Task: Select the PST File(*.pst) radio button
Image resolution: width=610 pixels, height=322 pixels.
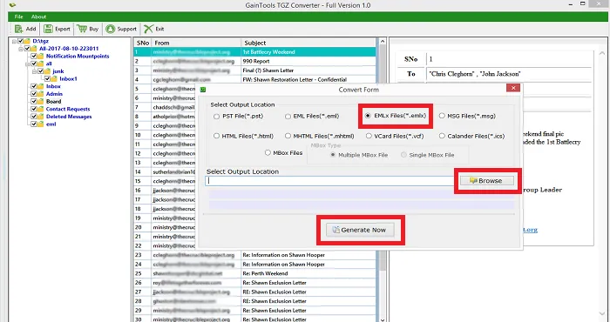Action: tap(216, 116)
